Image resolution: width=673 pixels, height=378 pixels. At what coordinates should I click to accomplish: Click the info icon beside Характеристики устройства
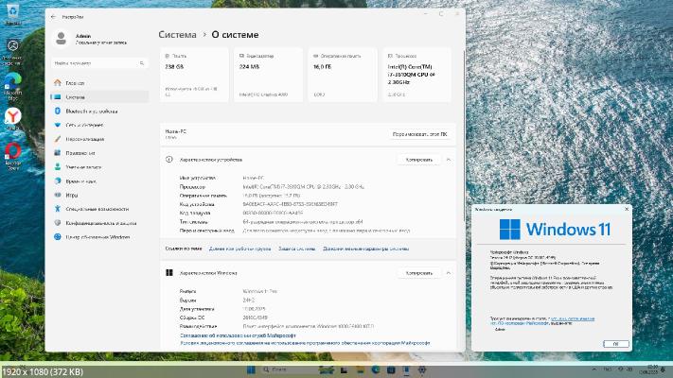pyautogui.click(x=169, y=160)
